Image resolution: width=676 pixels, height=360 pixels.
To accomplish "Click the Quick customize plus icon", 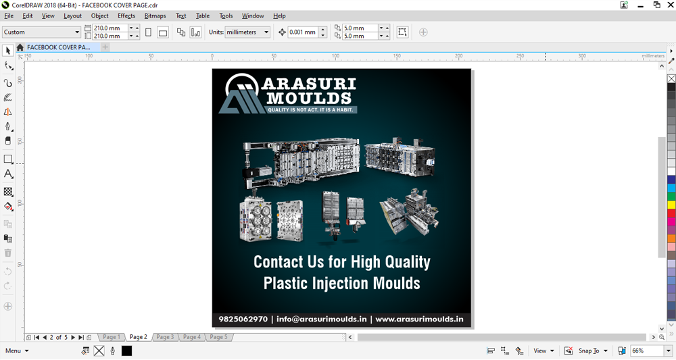I will (x=423, y=32).
